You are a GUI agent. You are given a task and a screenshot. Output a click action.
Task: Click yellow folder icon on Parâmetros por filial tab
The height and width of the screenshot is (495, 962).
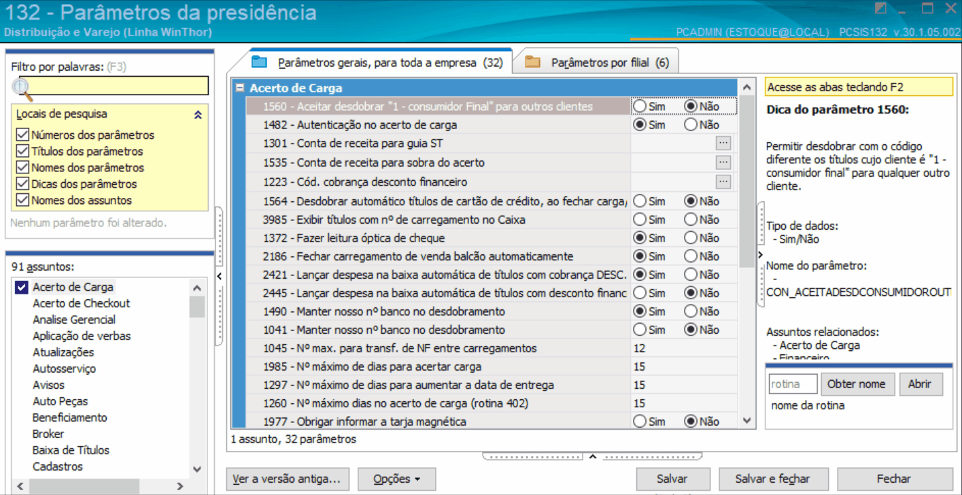tap(532, 63)
